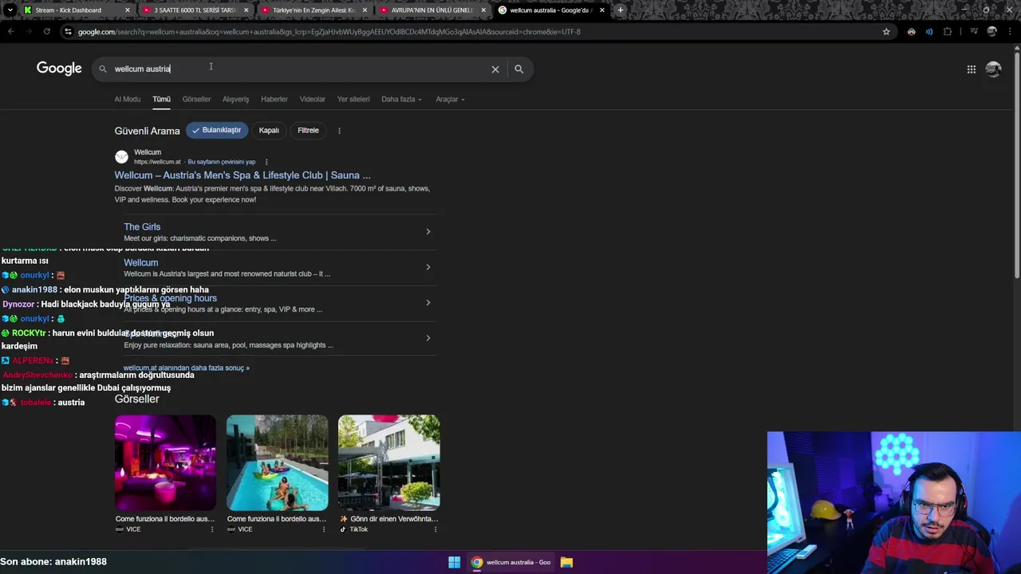This screenshot has width=1021, height=574.
Task: Switch to Görseller results tab
Action: click(196, 100)
